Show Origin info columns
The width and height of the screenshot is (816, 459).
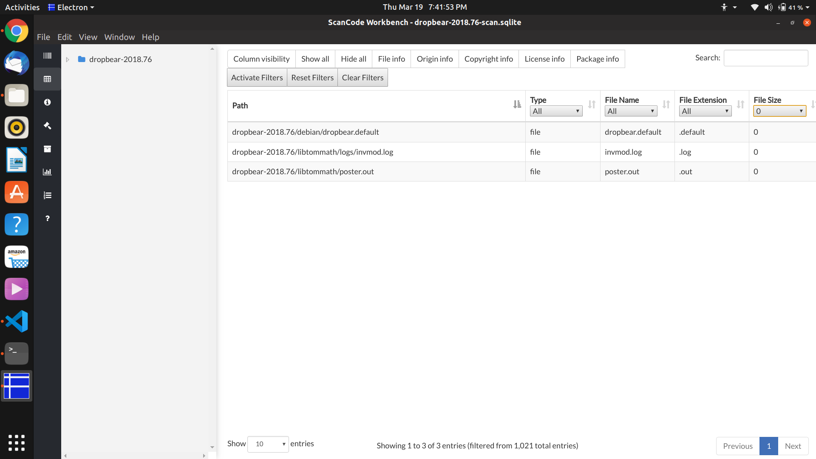click(435, 59)
